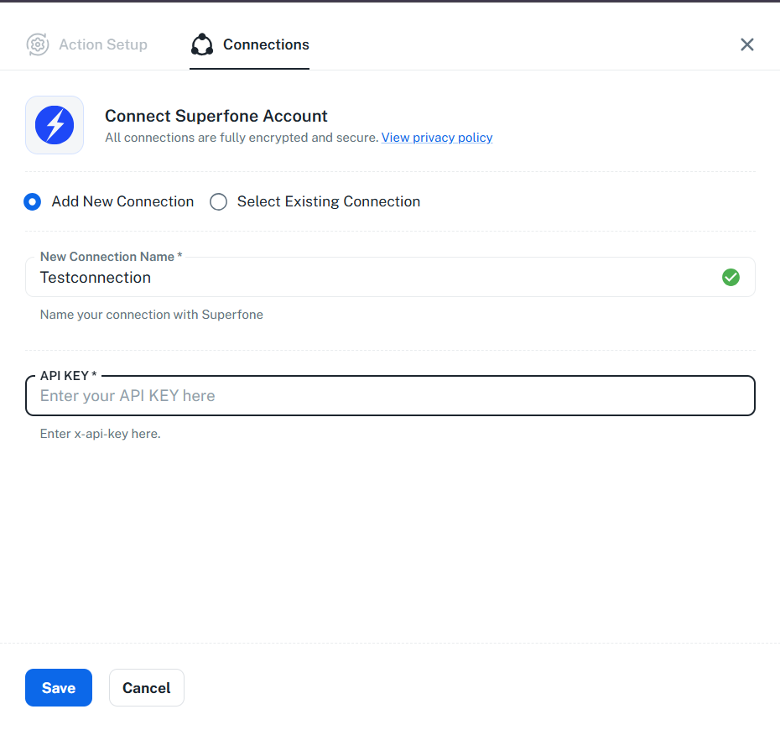Click the Connections tab icon
780x730 pixels.
pyautogui.click(x=202, y=44)
